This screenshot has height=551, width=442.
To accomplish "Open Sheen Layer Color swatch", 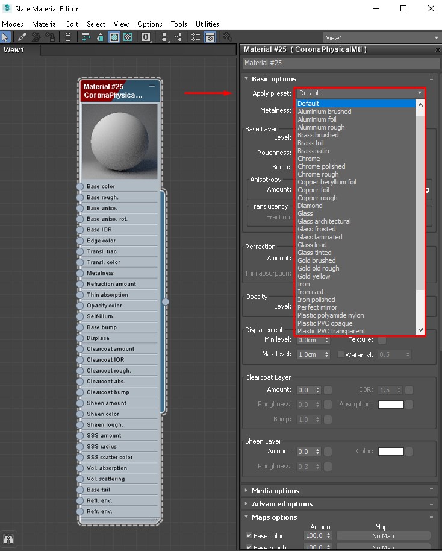I will pos(391,452).
